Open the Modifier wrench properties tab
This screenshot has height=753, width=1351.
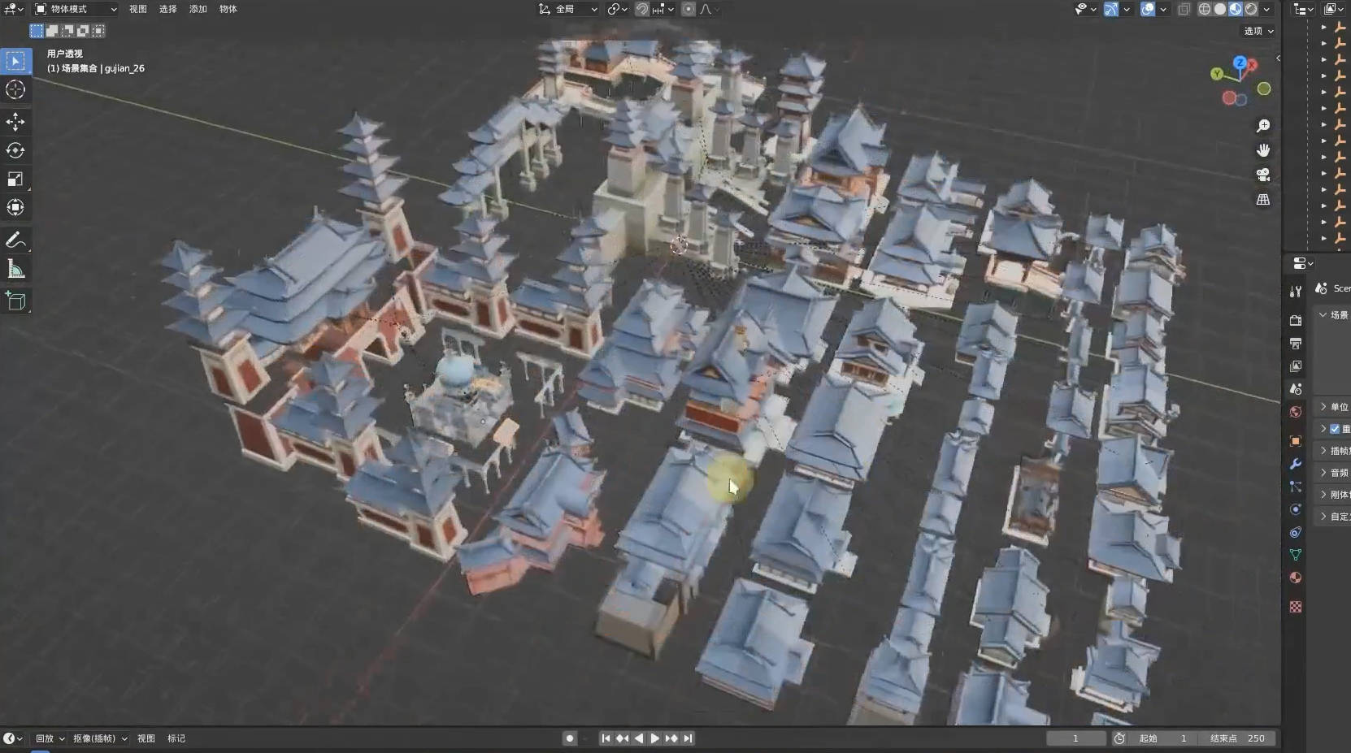[x=1296, y=464]
